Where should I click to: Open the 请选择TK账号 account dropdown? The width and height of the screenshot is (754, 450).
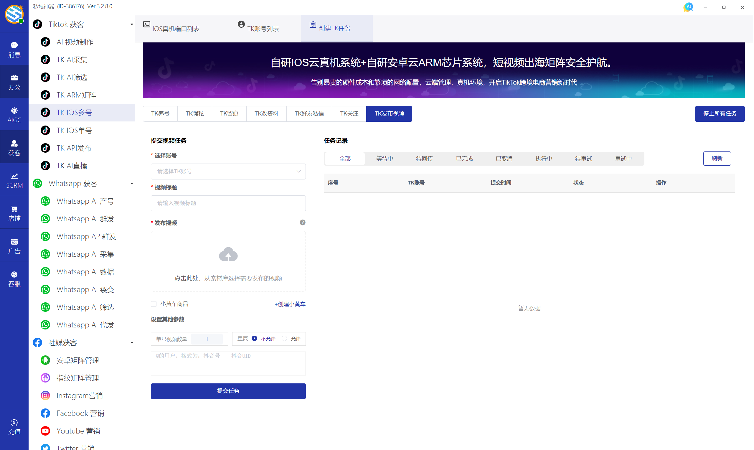(228, 171)
